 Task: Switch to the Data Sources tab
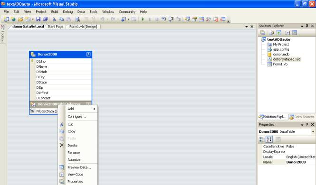302,117
